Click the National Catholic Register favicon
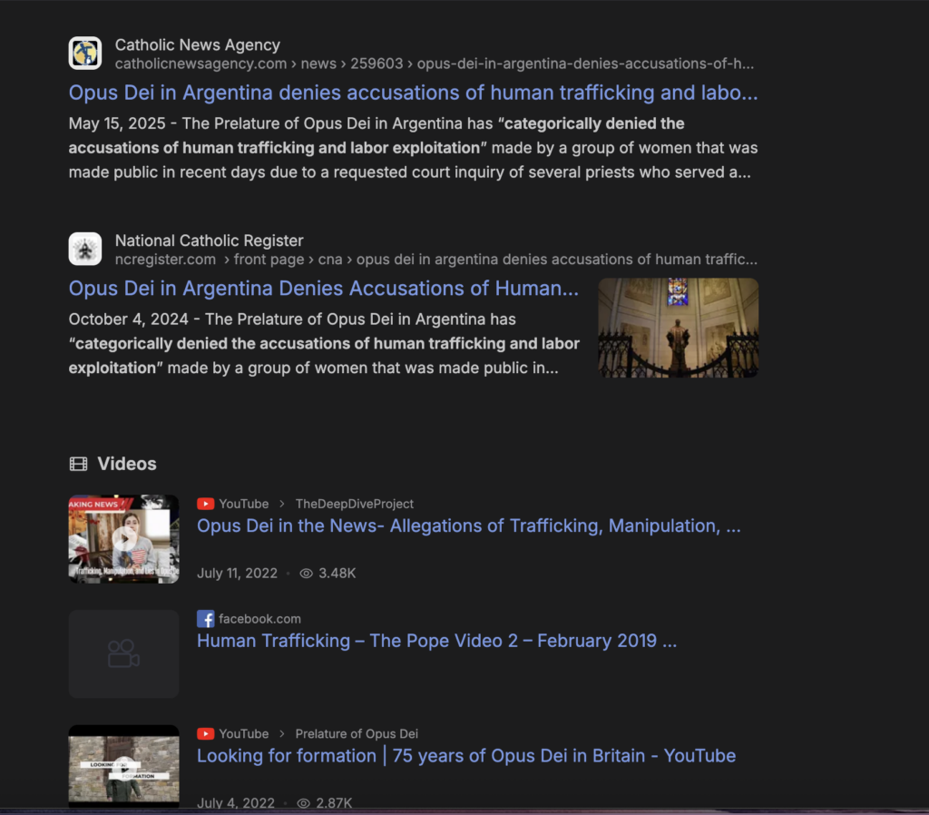 (85, 250)
